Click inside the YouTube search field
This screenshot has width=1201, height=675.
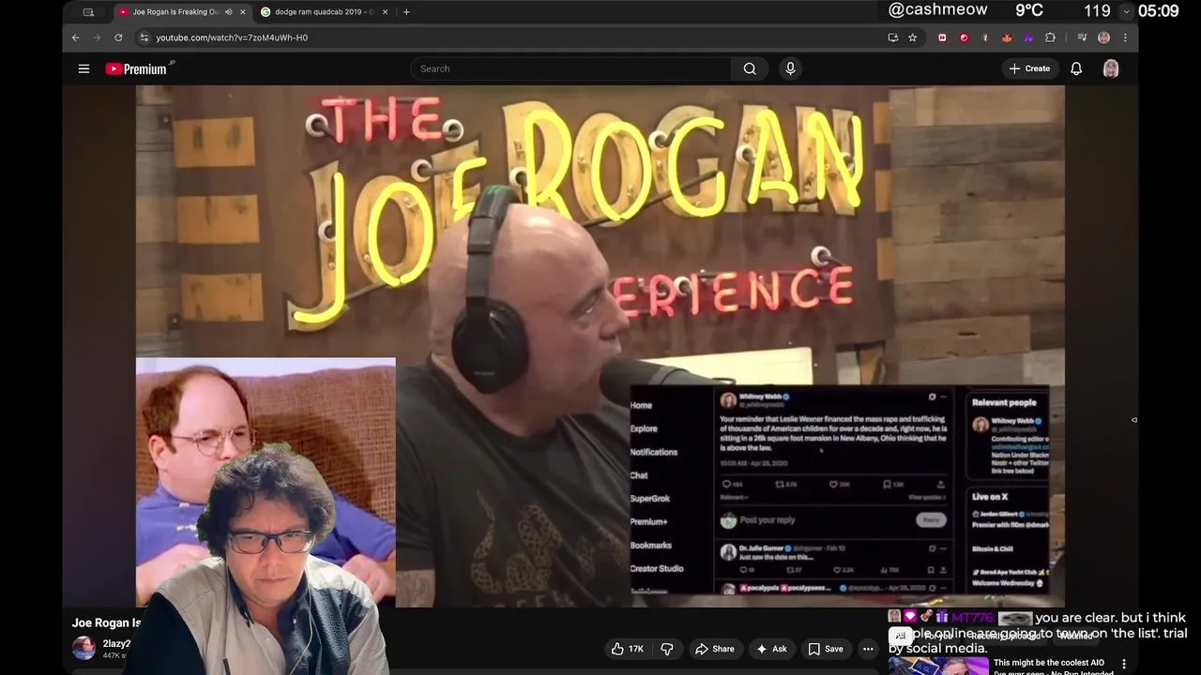[x=570, y=68]
